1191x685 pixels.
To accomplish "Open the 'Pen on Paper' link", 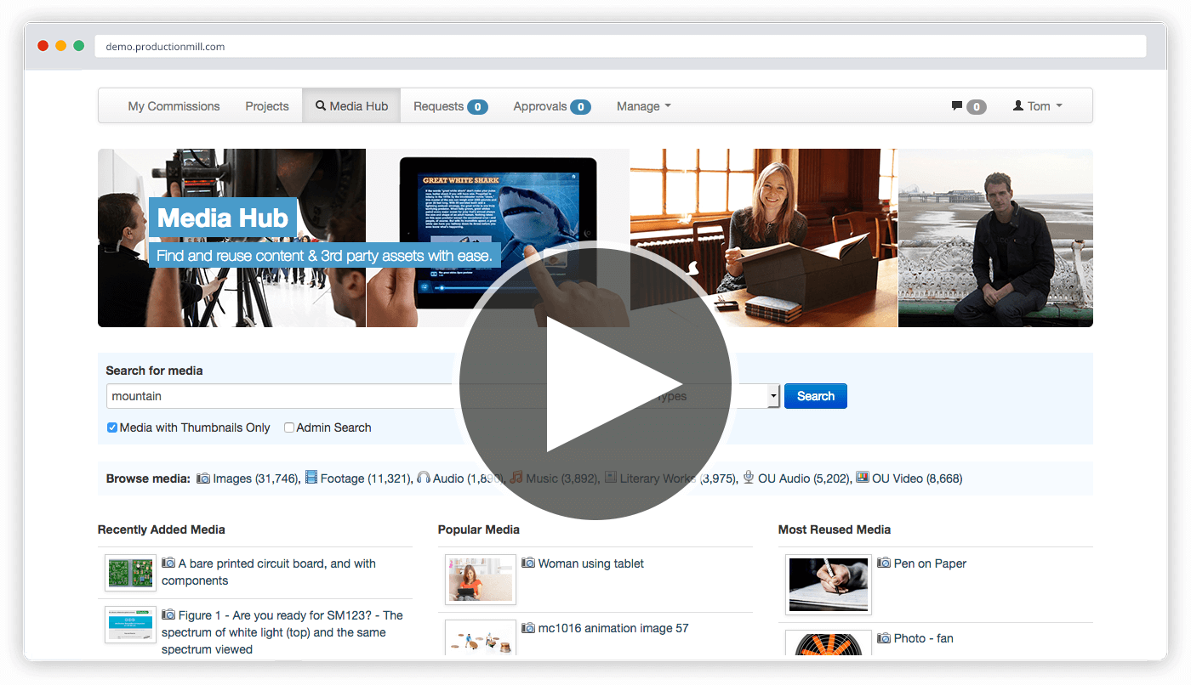I will [930, 563].
